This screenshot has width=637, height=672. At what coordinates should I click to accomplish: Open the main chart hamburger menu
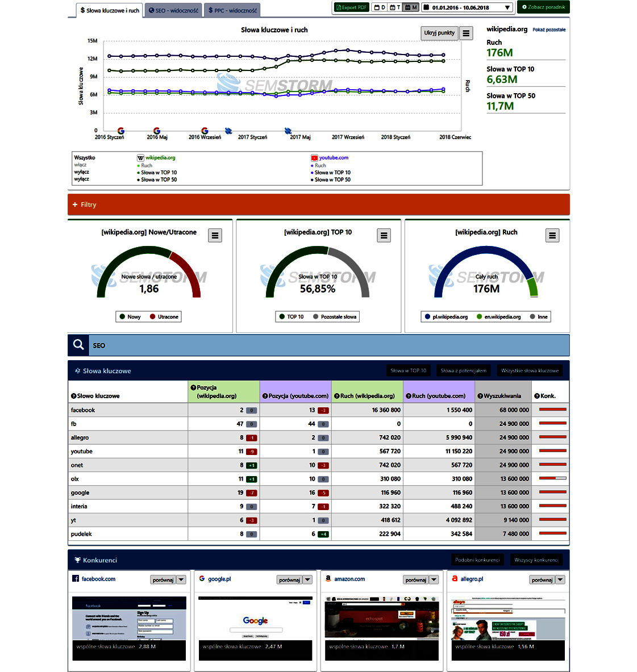(466, 33)
